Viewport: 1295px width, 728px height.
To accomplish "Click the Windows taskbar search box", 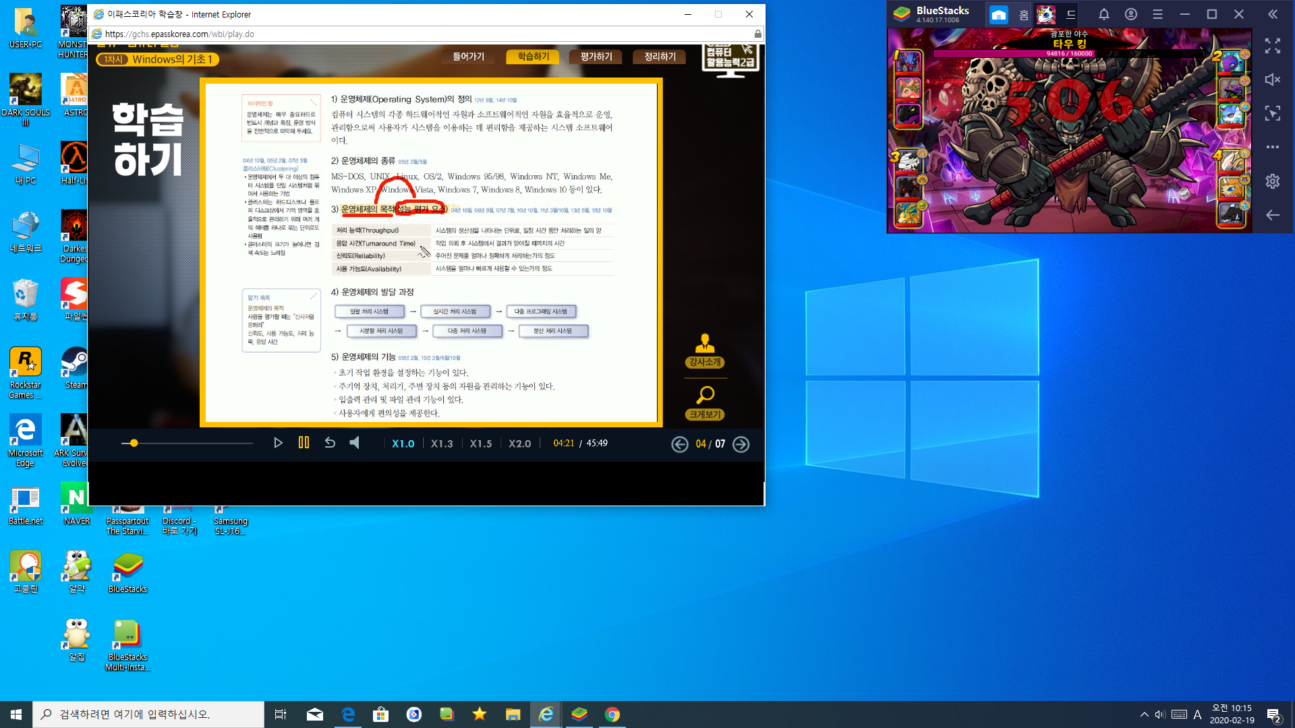I will point(148,715).
